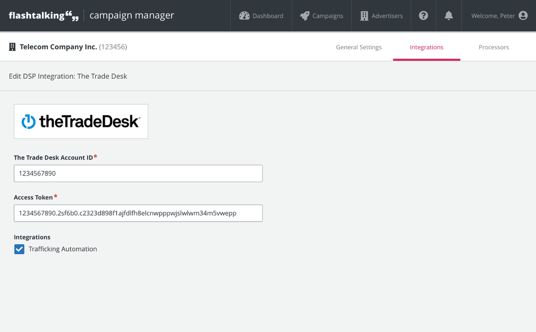Select the Integrations tab

427,47
